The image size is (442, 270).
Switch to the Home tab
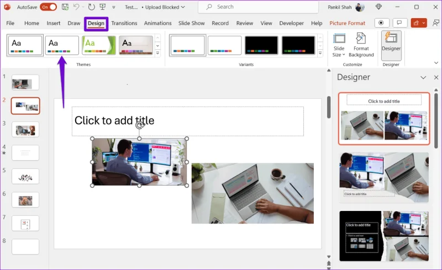31,23
